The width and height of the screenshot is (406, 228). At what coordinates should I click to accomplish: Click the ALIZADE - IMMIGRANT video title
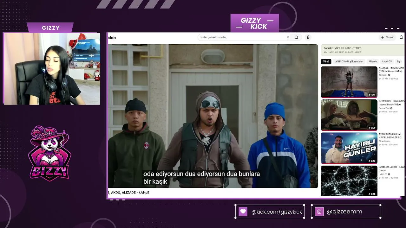pyautogui.click(x=391, y=70)
